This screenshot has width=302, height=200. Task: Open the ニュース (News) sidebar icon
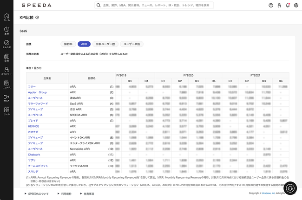coord(7,84)
